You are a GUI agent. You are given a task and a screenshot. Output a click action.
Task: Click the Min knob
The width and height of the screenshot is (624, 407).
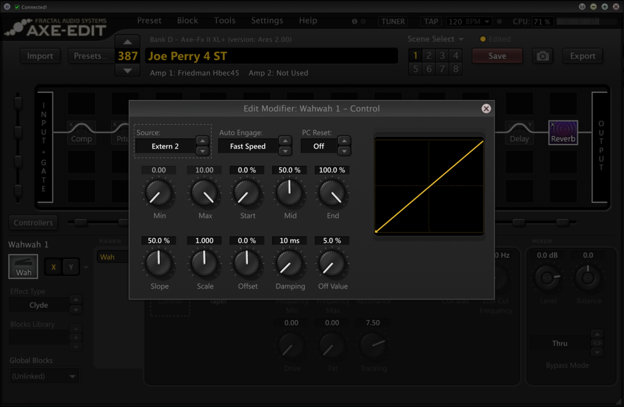pos(159,193)
